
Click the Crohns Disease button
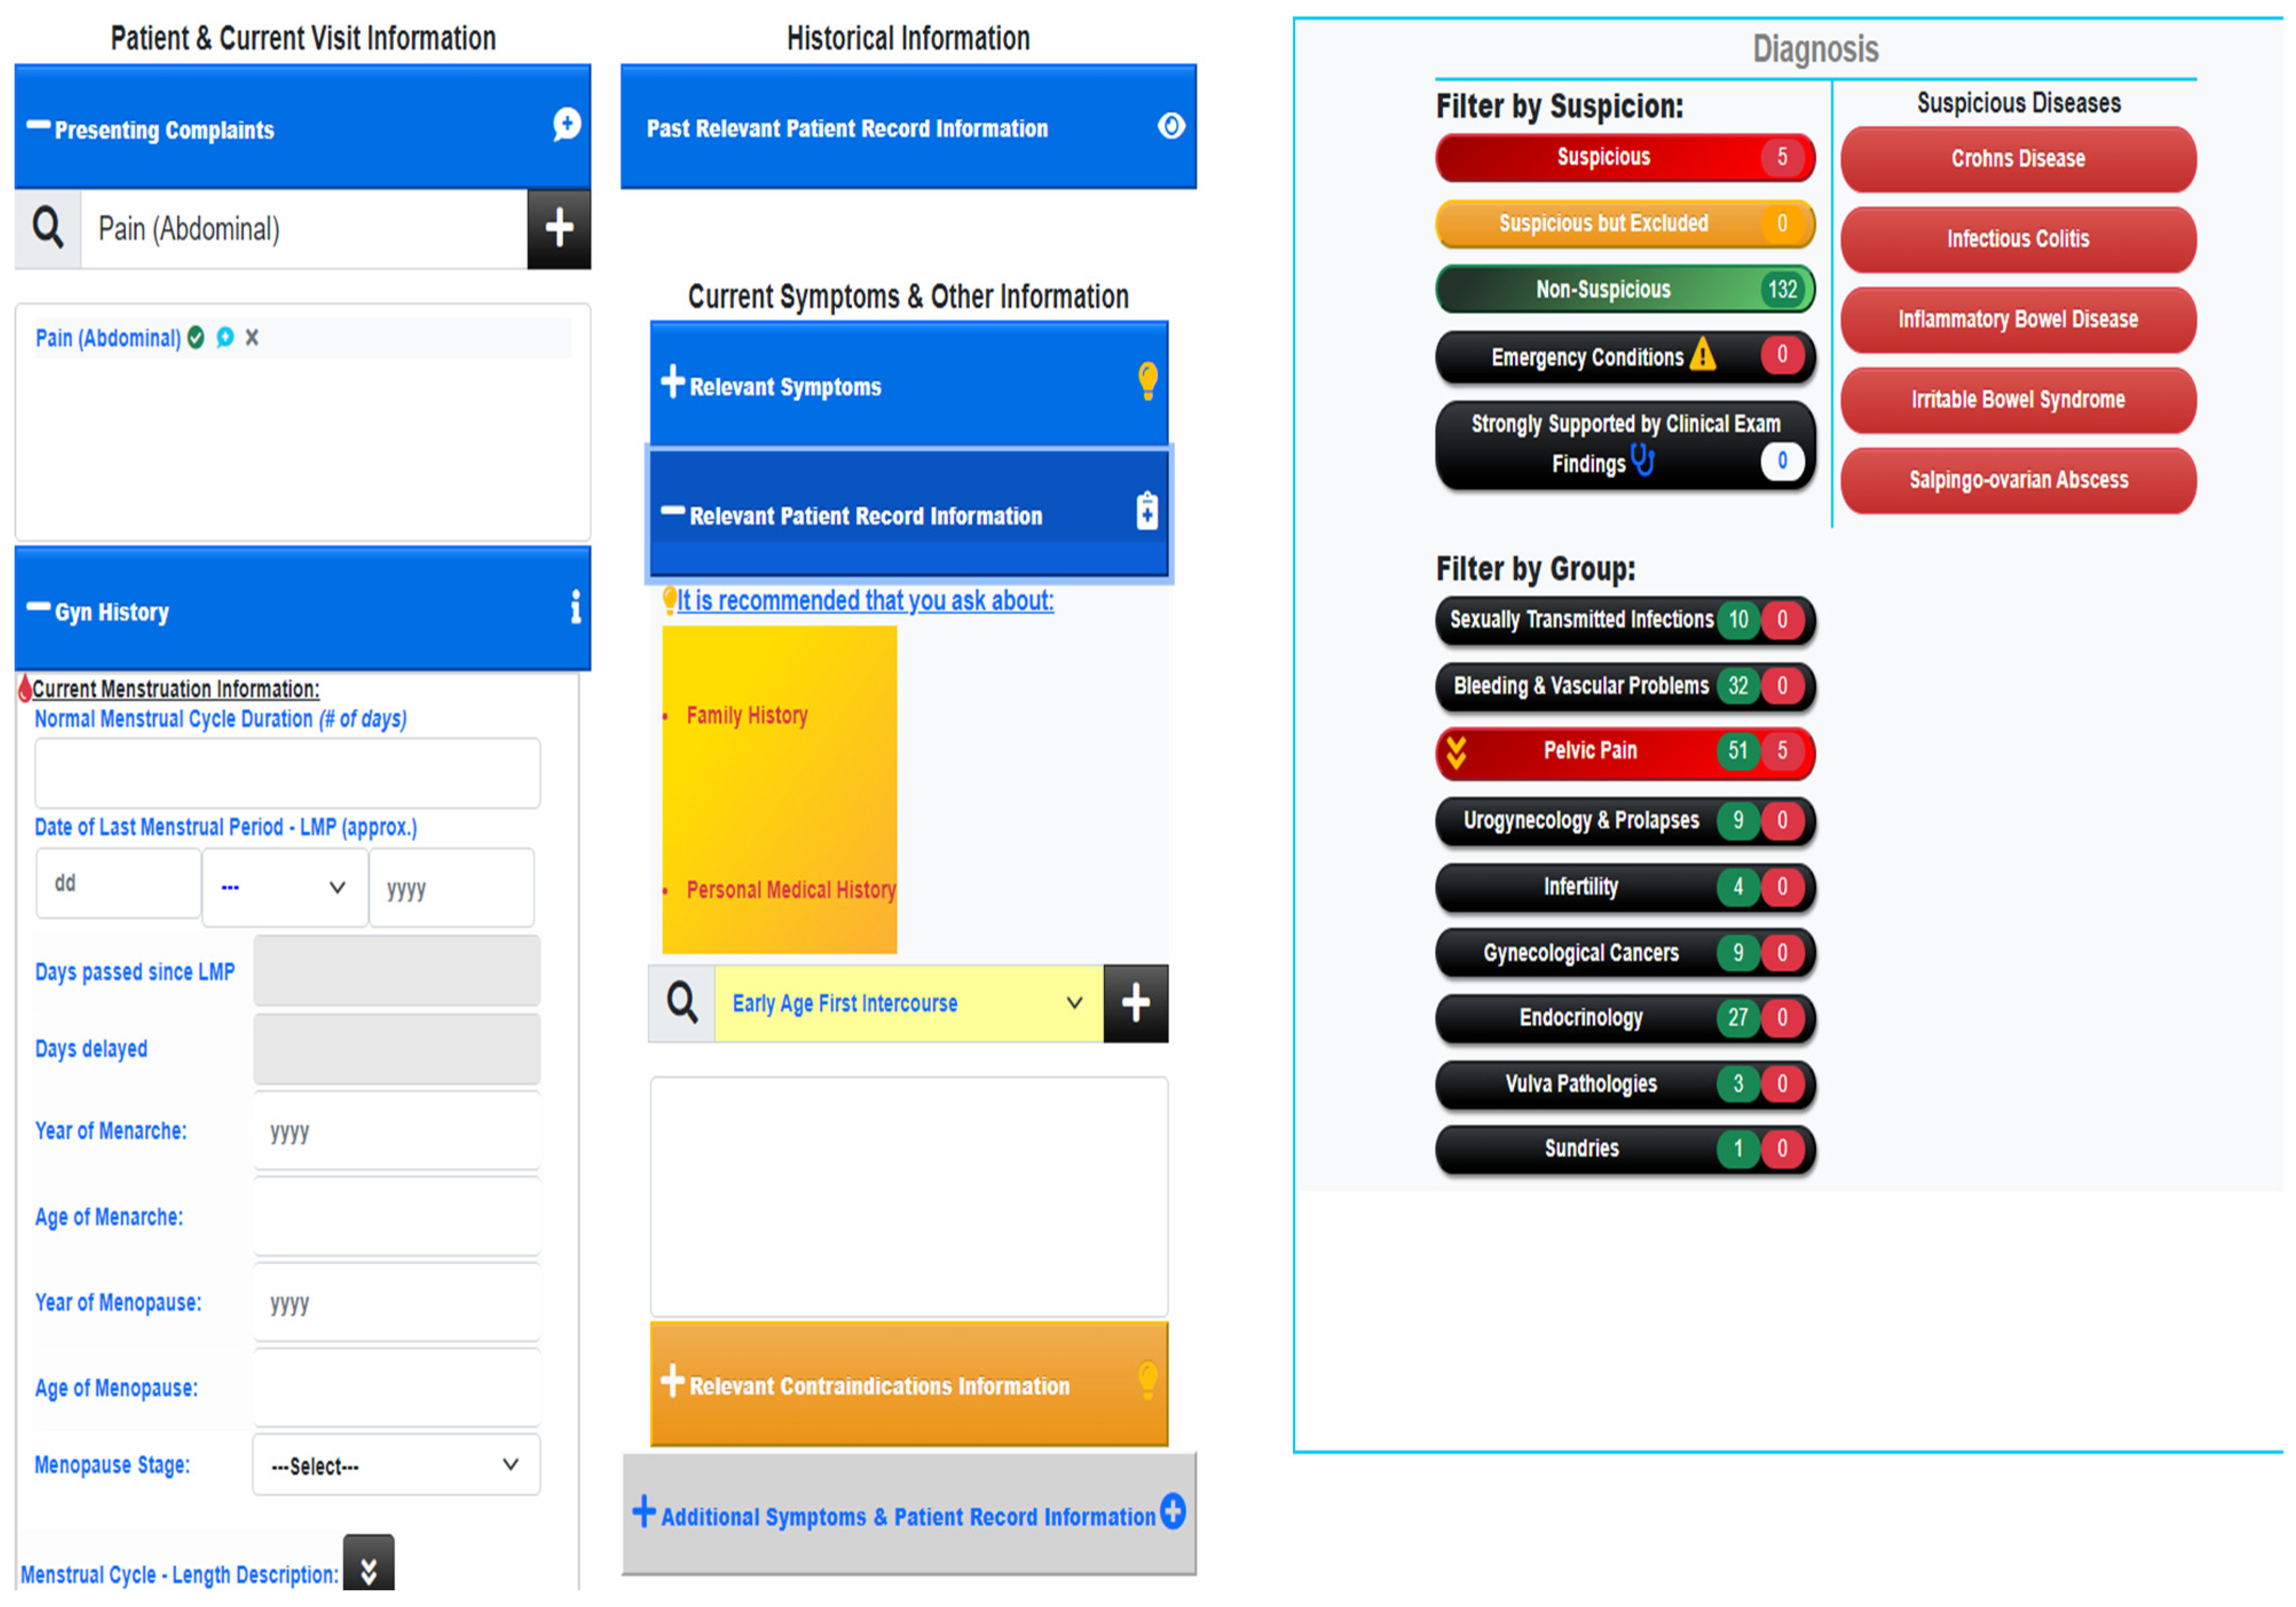[2017, 159]
